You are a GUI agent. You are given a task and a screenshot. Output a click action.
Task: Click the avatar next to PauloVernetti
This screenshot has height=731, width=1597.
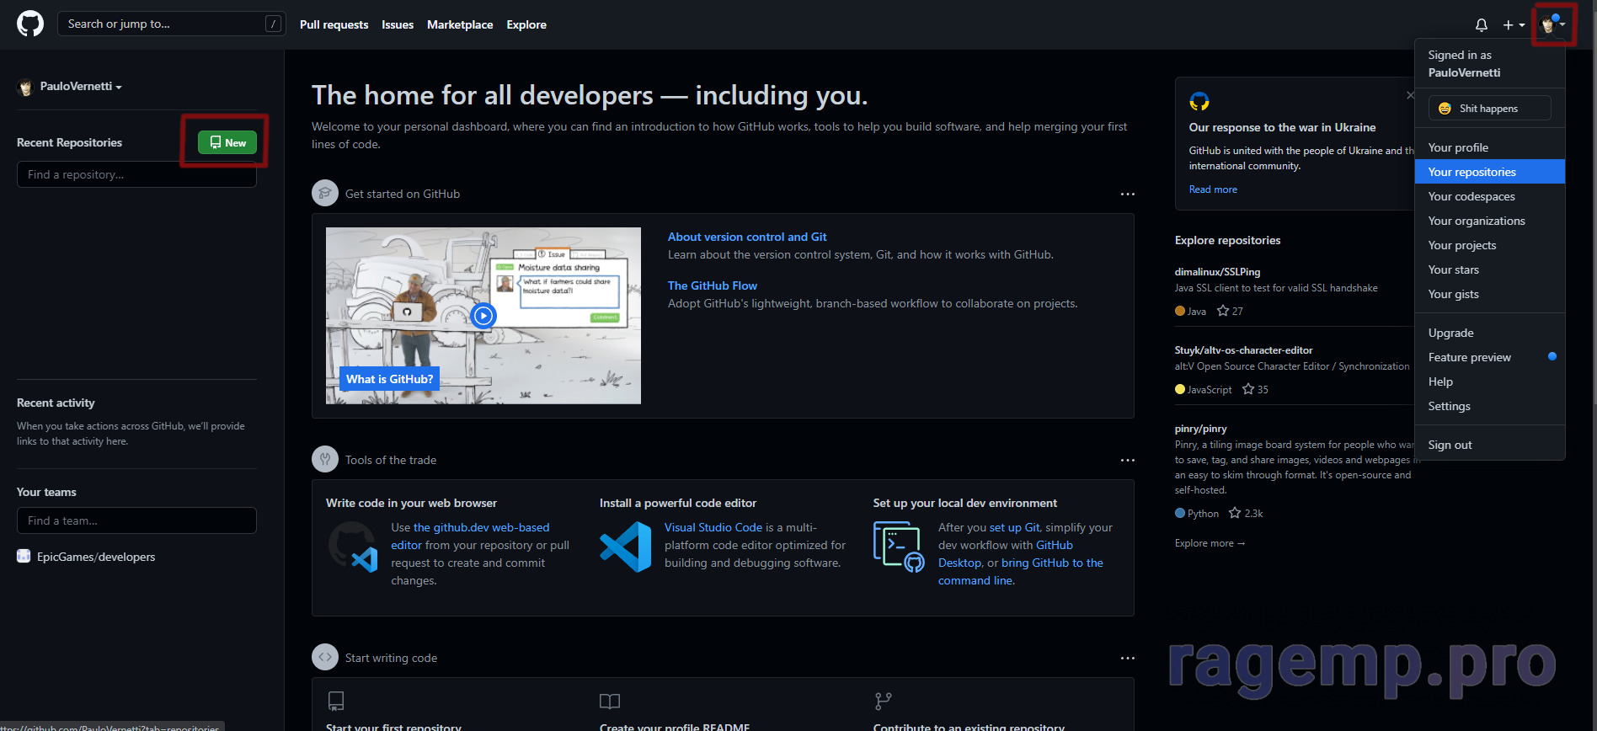[x=25, y=87]
